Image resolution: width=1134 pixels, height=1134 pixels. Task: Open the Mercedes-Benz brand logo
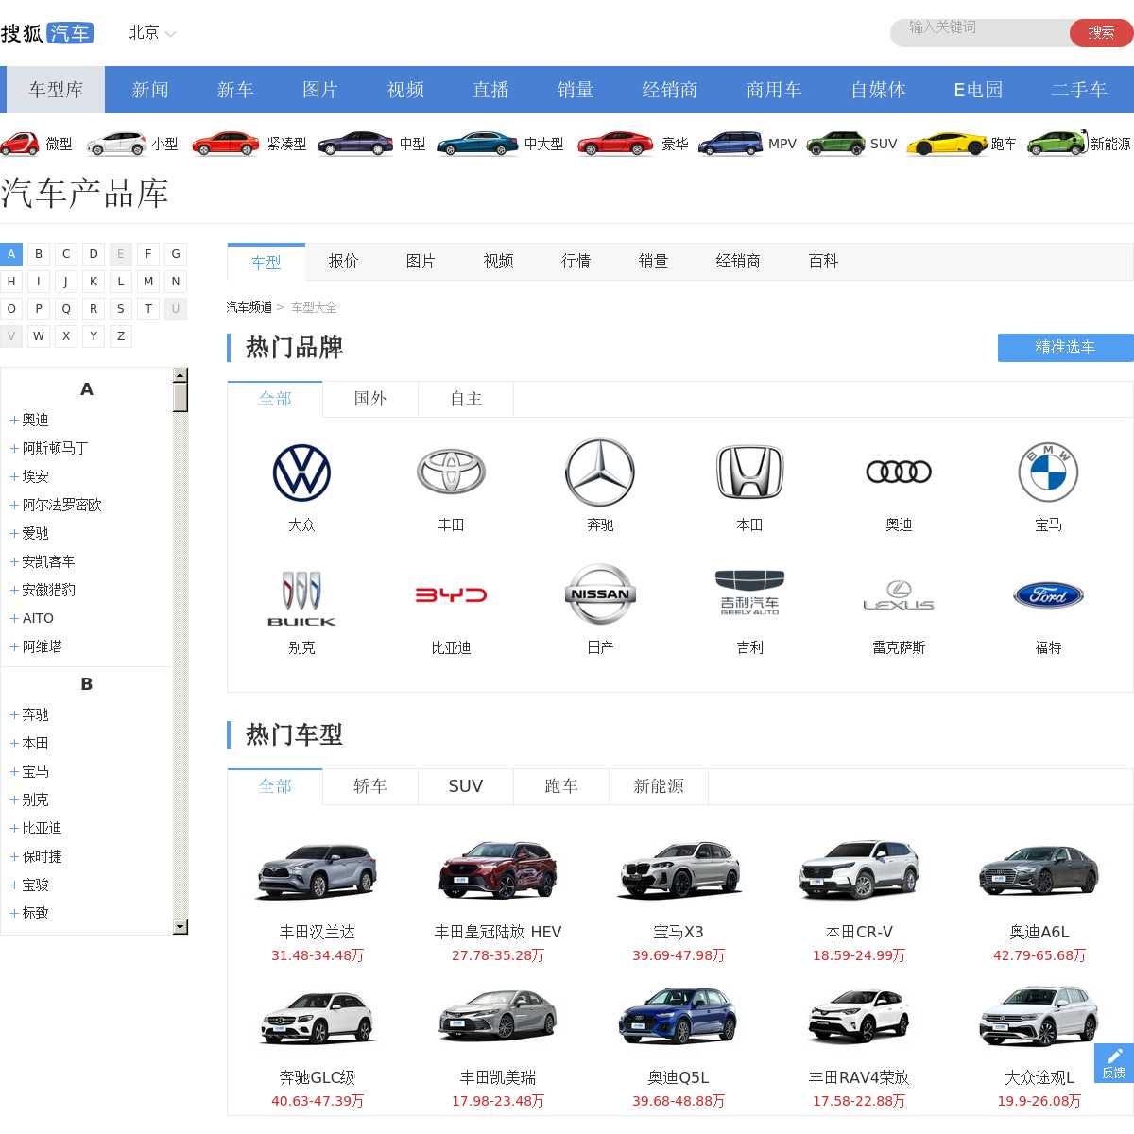point(600,472)
